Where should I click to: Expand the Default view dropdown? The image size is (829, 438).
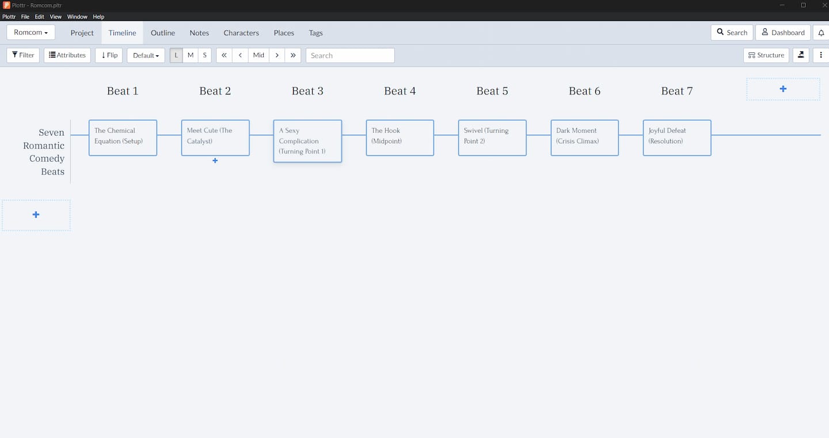tap(146, 55)
